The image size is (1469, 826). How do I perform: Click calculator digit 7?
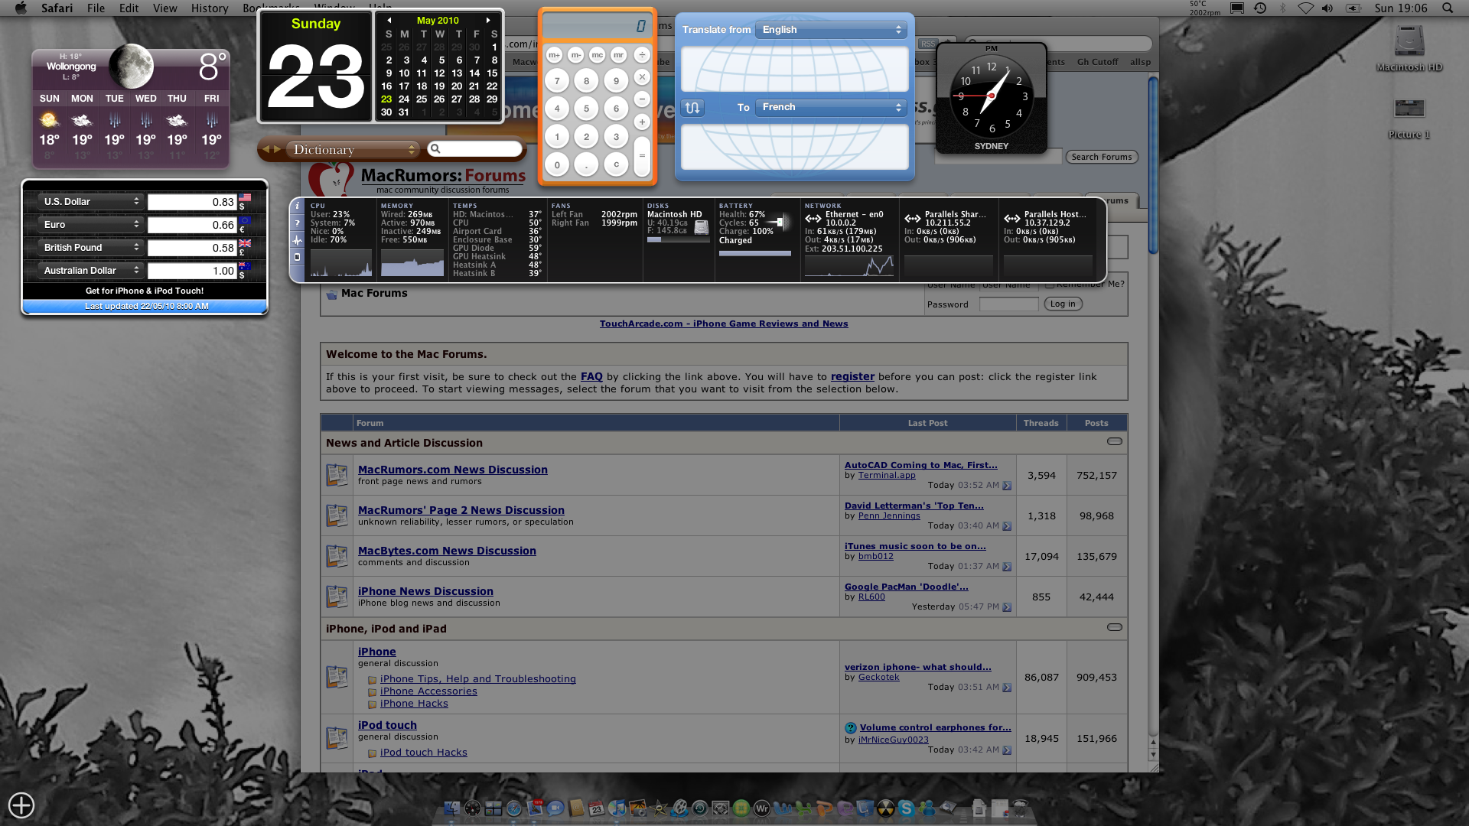[557, 80]
